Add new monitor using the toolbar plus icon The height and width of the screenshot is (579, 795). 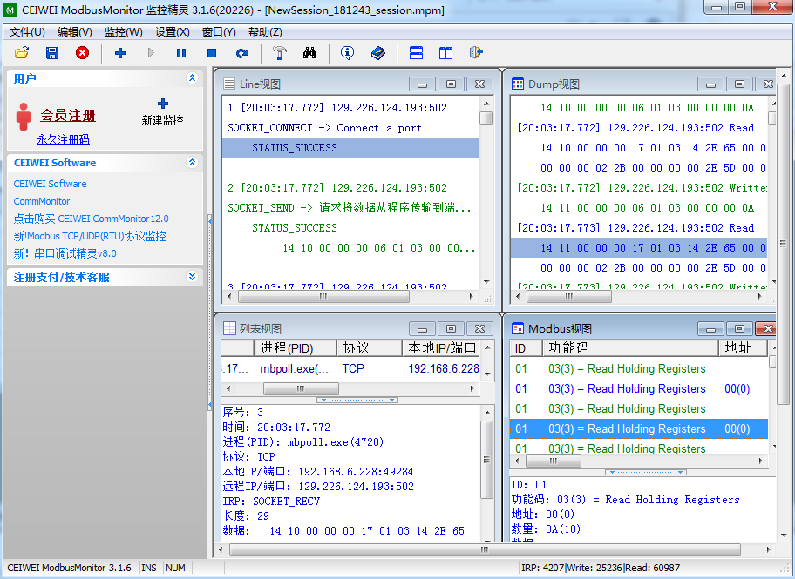click(x=120, y=53)
